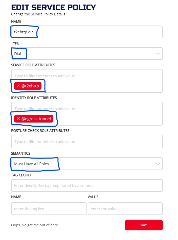Click the Posture Check Role Attributes label

(x=40, y=131)
